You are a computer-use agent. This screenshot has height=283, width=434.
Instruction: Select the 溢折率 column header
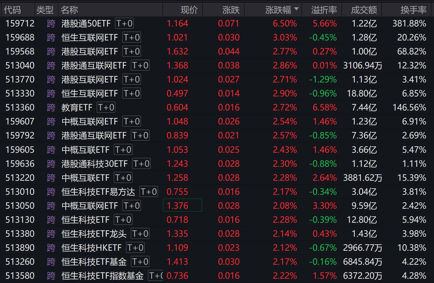point(324,10)
